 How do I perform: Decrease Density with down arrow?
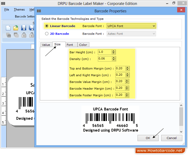114,60
